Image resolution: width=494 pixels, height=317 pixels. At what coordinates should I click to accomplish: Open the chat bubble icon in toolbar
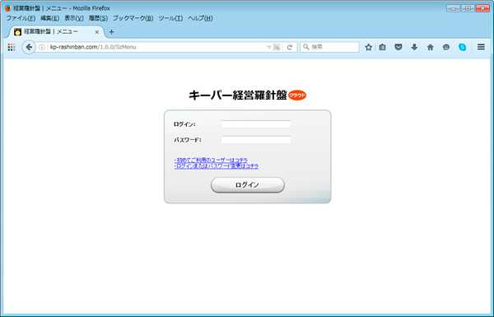[446, 47]
